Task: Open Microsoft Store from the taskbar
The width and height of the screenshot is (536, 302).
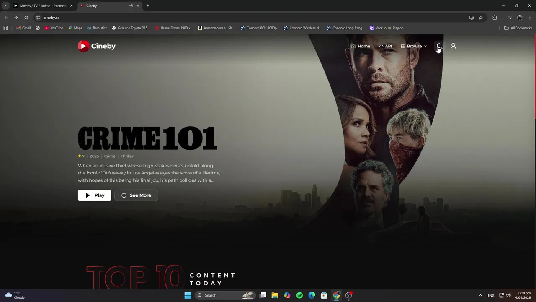Action: tap(324, 295)
